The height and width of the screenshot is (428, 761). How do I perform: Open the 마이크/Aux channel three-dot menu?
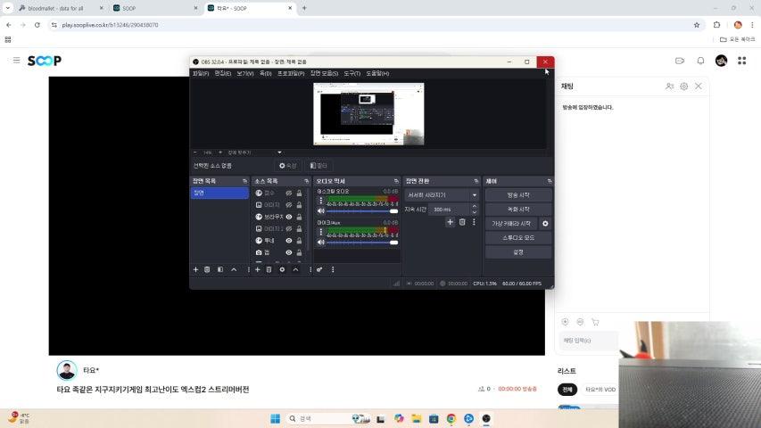[321, 232]
